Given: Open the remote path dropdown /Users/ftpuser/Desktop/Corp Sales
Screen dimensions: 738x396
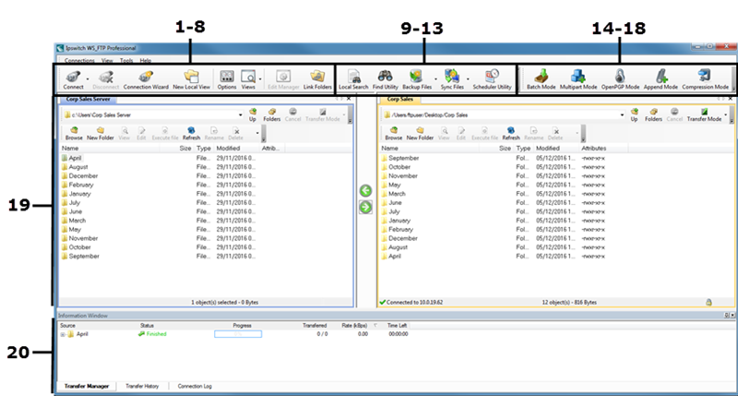Looking at the screenshot, I should click(622, 114).
